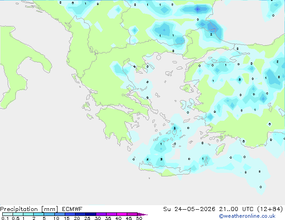Select the 5–10 mm legend color swatch
The width and height of the screenshot is (285, 220).
(49, 214)
